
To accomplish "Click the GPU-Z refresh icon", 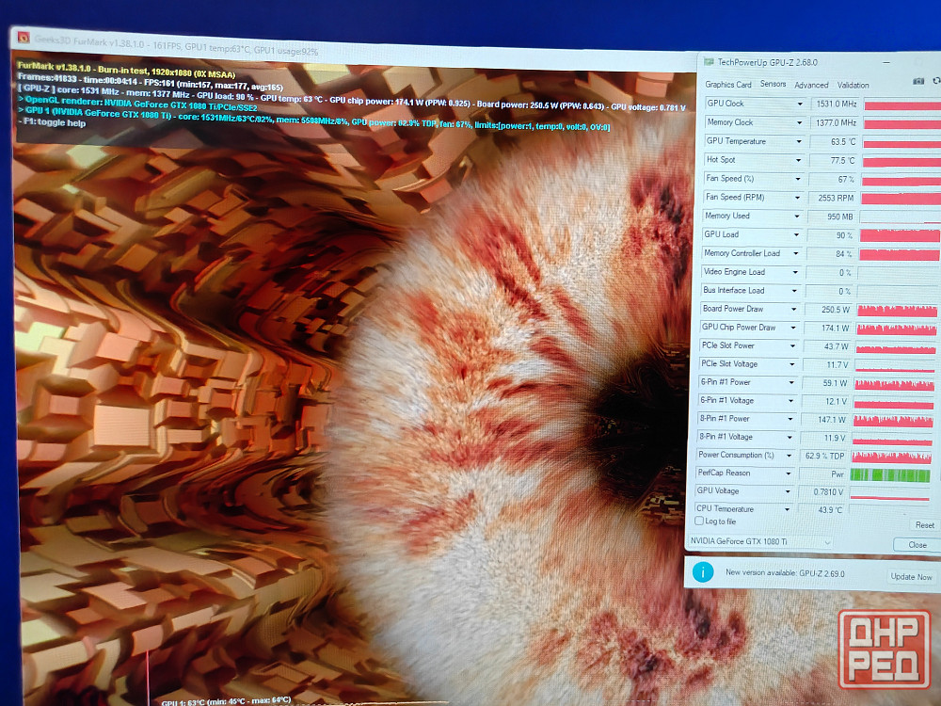I will (935, 82).
